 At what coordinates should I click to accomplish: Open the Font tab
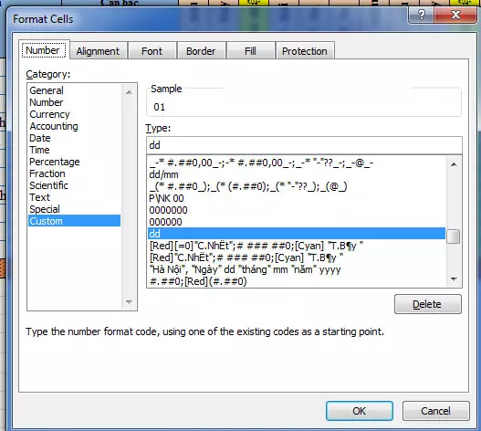coord(152,51)
